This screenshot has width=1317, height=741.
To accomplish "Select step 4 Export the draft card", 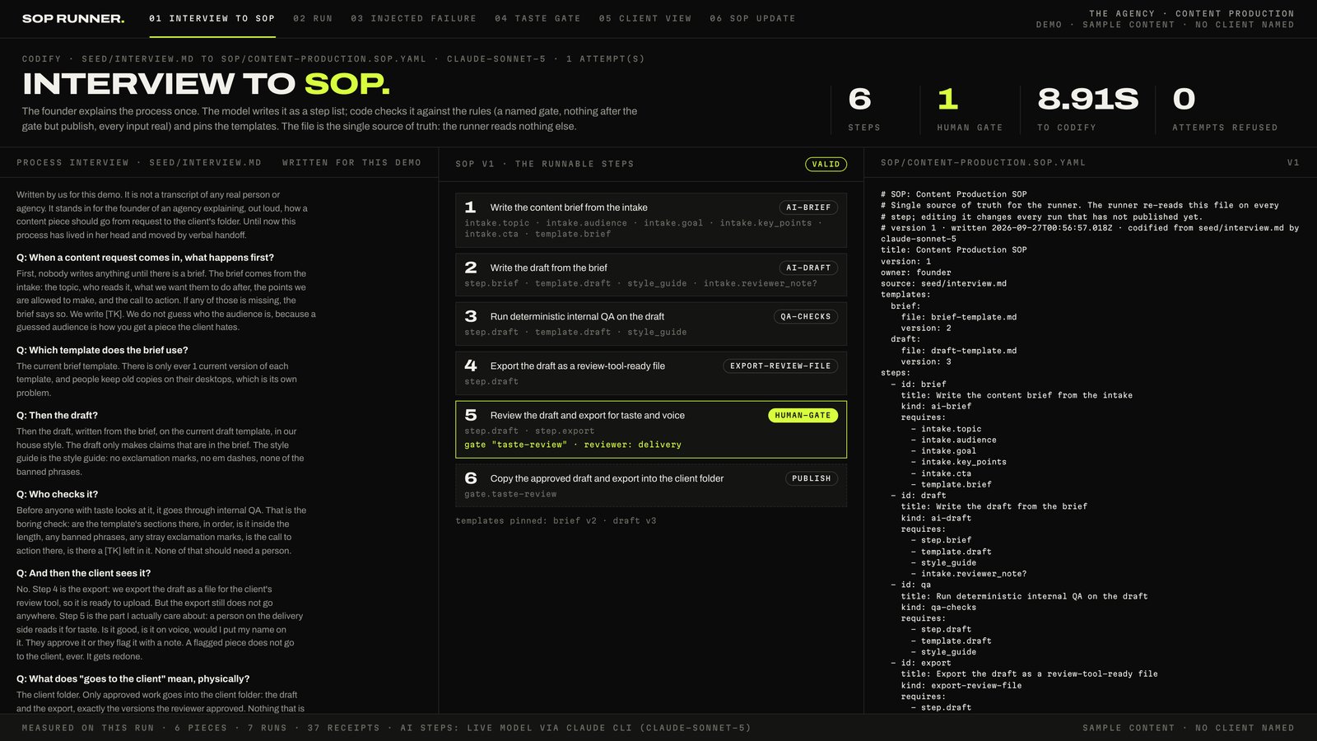I will coord(651,373).
